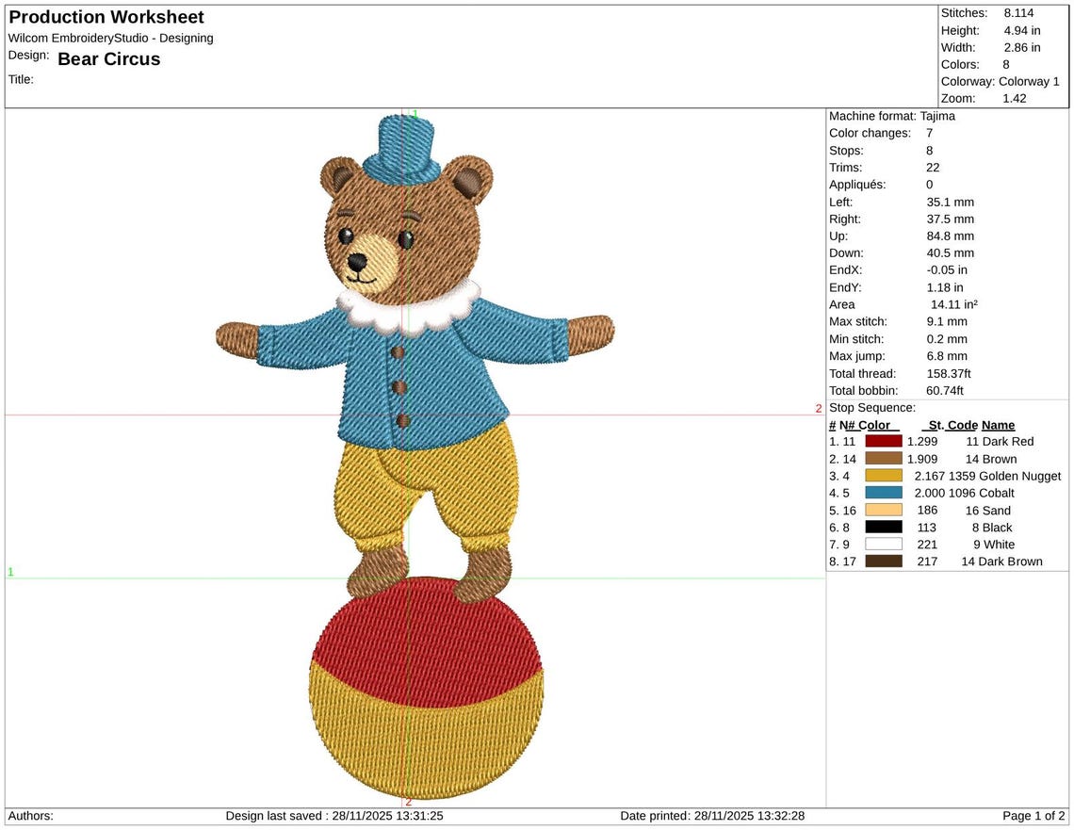Click the Page 1 of 2 indicator
The width and height of the screenshot is (1074, 830).
coord(1033,816)
